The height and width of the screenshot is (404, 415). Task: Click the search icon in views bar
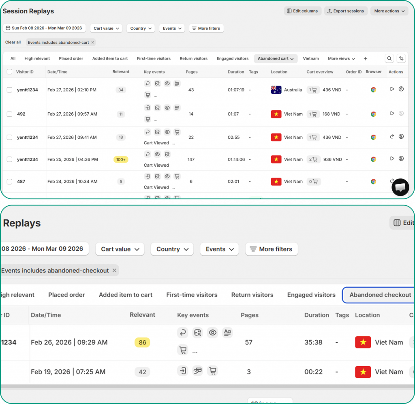389,58
